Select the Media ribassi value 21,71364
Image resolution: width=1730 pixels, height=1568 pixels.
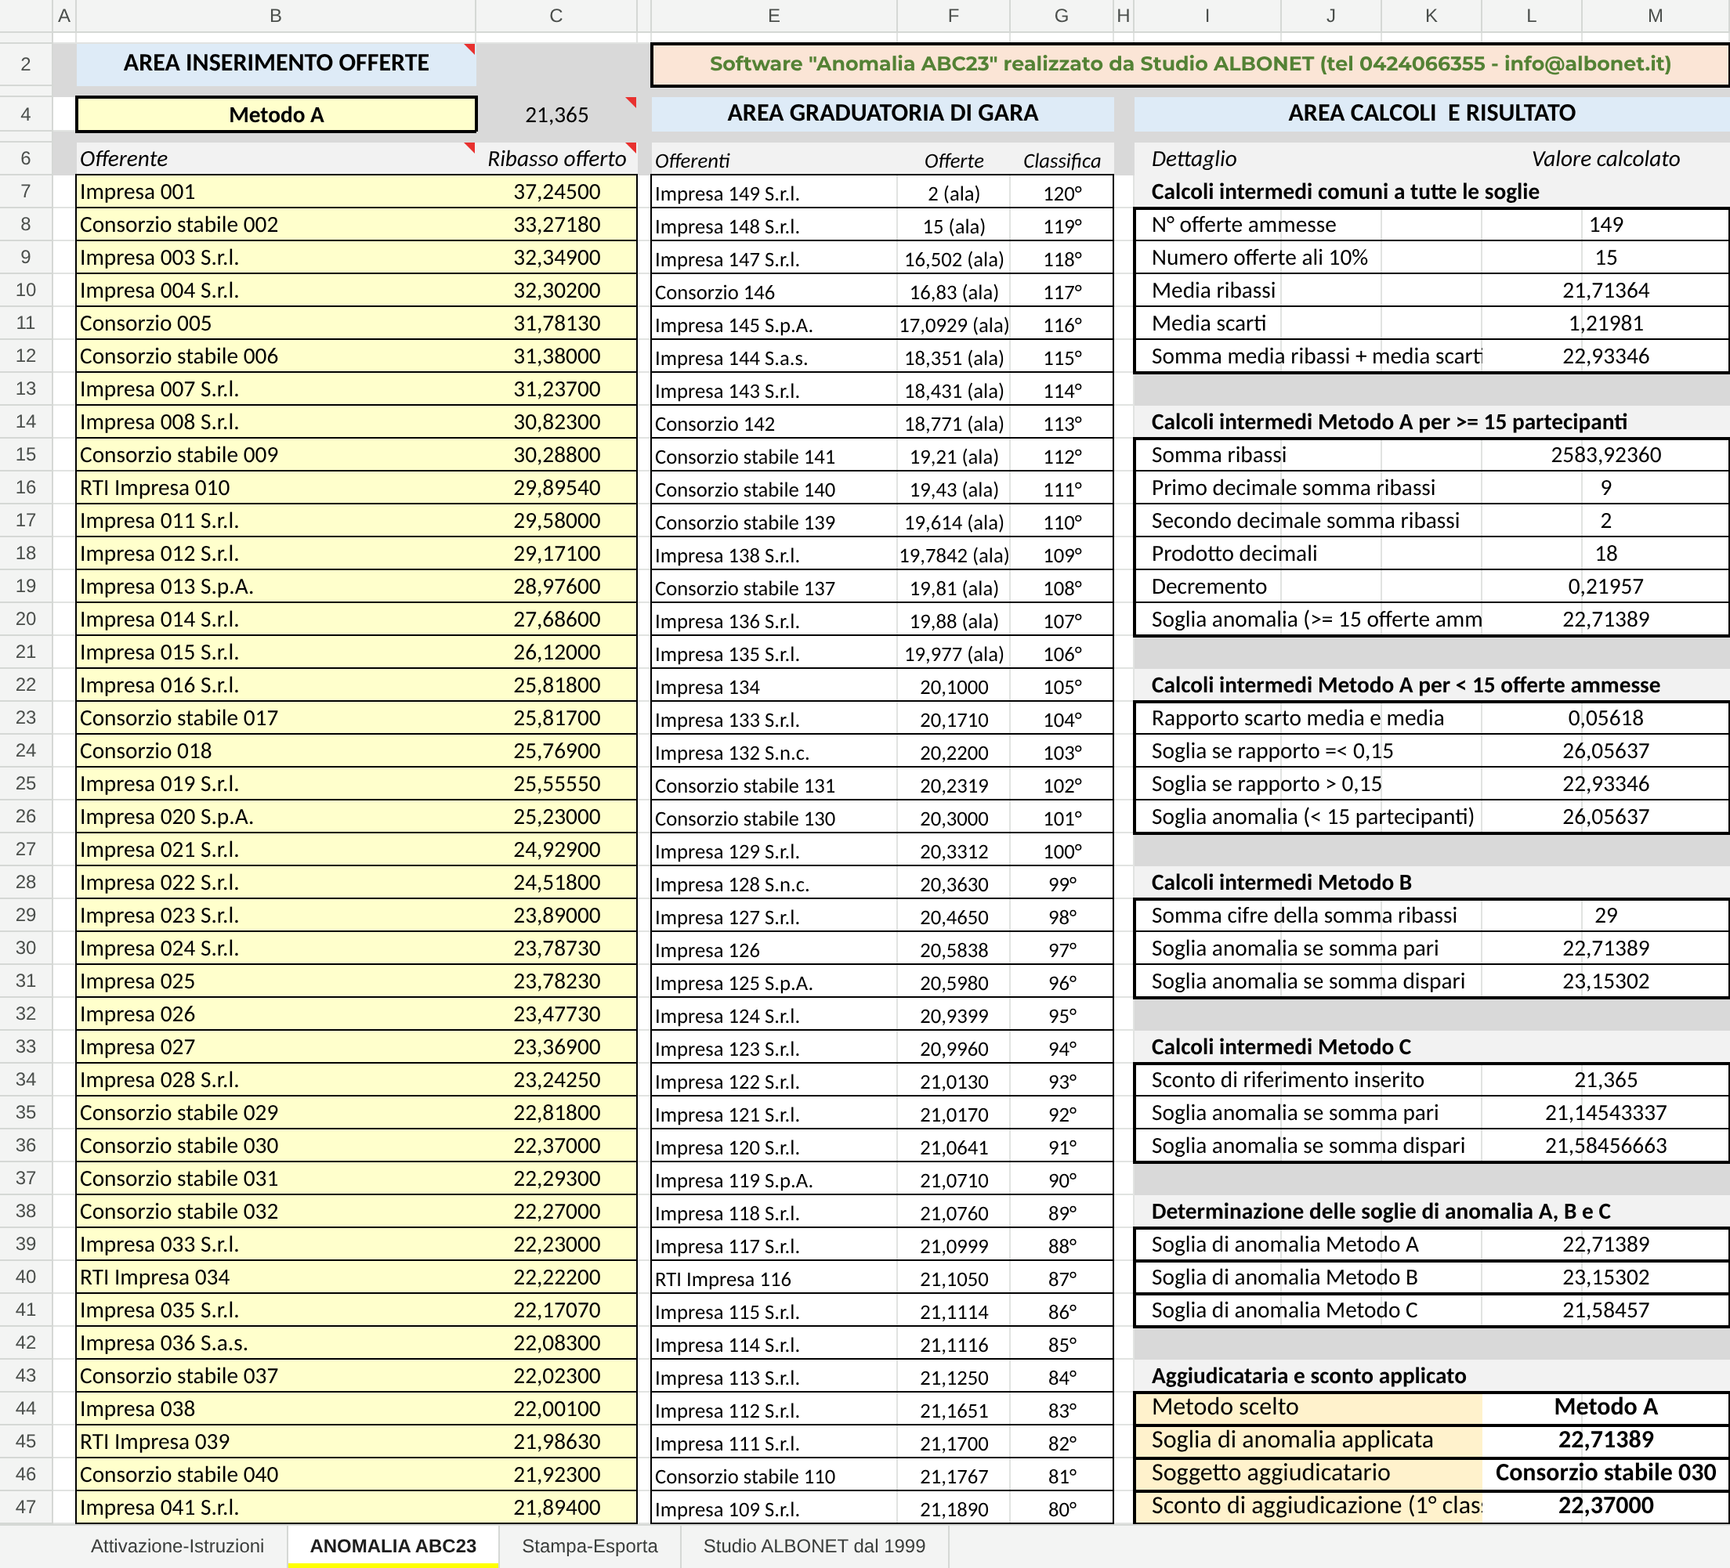point(1605,291)
